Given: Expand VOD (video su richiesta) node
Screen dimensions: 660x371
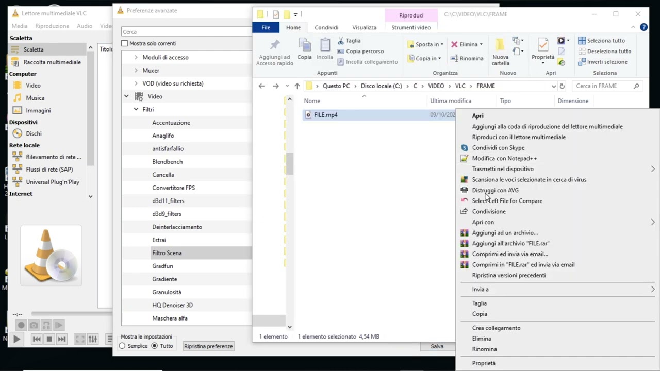Looking at the screenshot, I should click(136, 83).
